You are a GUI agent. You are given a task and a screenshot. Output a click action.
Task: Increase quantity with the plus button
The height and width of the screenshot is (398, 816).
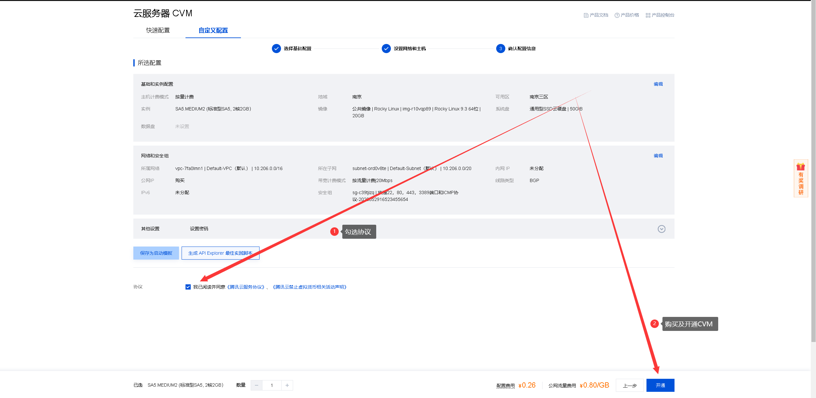tap(287, 385)
